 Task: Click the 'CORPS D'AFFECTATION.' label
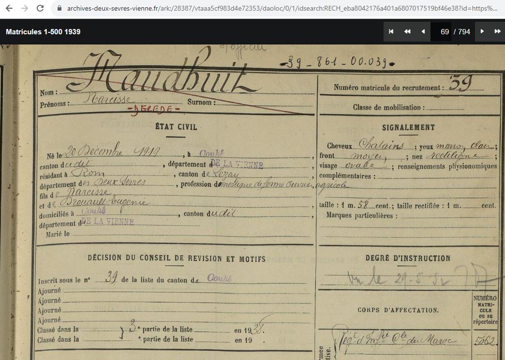pyautogui.click(x=398, y=310)
